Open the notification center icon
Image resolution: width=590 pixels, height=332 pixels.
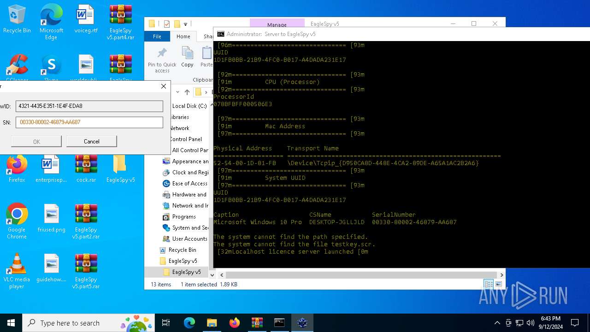tap(575, 323)
